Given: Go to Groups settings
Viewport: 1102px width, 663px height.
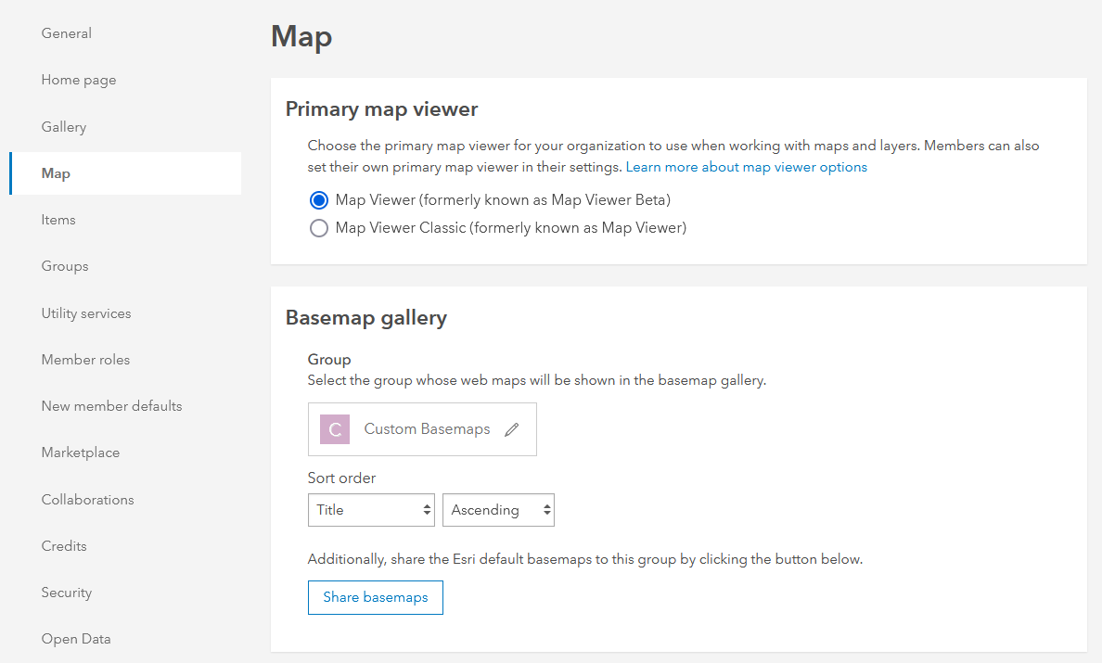Looking at the screenshot, I should pos(64,266).
